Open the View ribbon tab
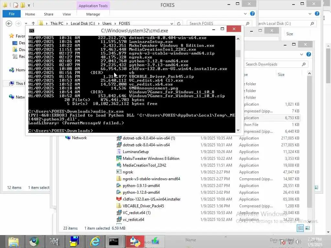The height and width of the screenshot is (248, 331). (x=67, y=14)
